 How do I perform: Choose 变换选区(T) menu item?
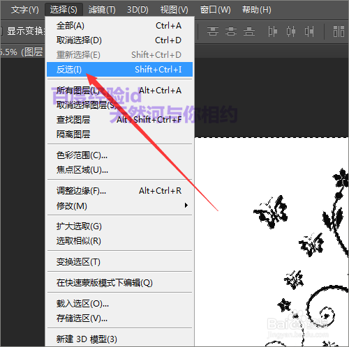[119, 262]
